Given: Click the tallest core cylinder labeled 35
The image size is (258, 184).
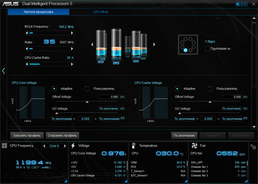Looking at the screenshot, I should 117,43.
